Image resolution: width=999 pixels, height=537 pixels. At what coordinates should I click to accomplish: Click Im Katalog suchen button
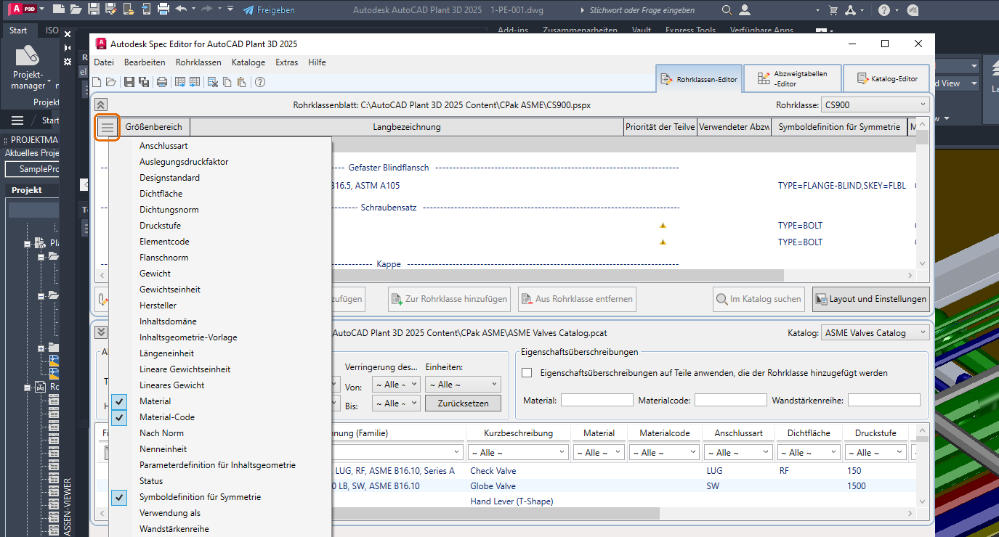(x=759, y=299)
